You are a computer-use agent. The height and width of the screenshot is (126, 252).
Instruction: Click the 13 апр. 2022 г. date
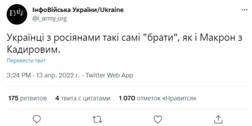tap(58, 75)
